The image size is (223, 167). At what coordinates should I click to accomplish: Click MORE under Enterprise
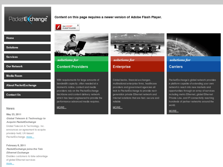click(x=117, y=108)
